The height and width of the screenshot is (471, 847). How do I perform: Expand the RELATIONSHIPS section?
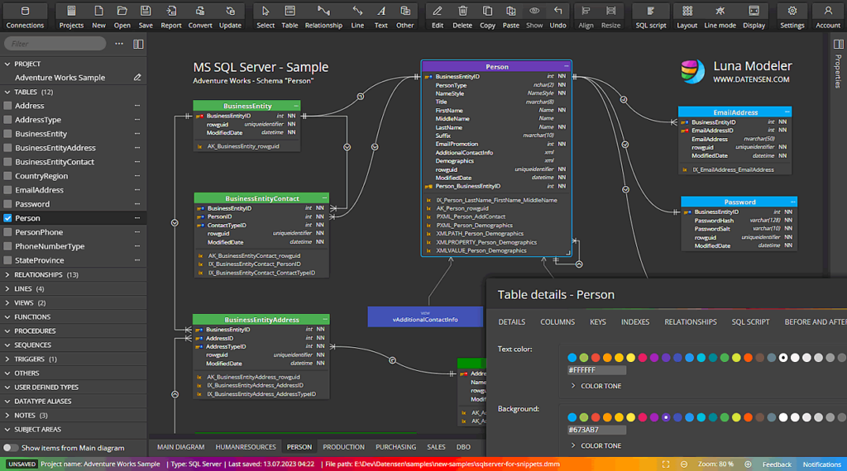tap(7, 274)
